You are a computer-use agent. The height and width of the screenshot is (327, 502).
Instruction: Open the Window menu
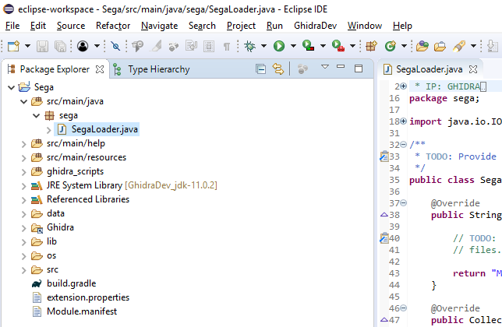point(365,26)
